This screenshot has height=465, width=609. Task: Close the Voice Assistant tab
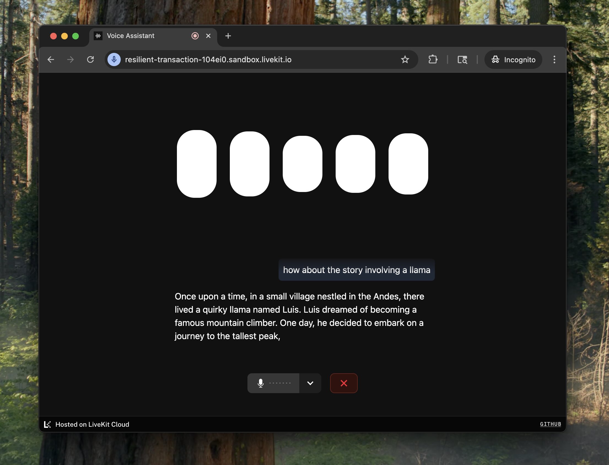[208, 36]
